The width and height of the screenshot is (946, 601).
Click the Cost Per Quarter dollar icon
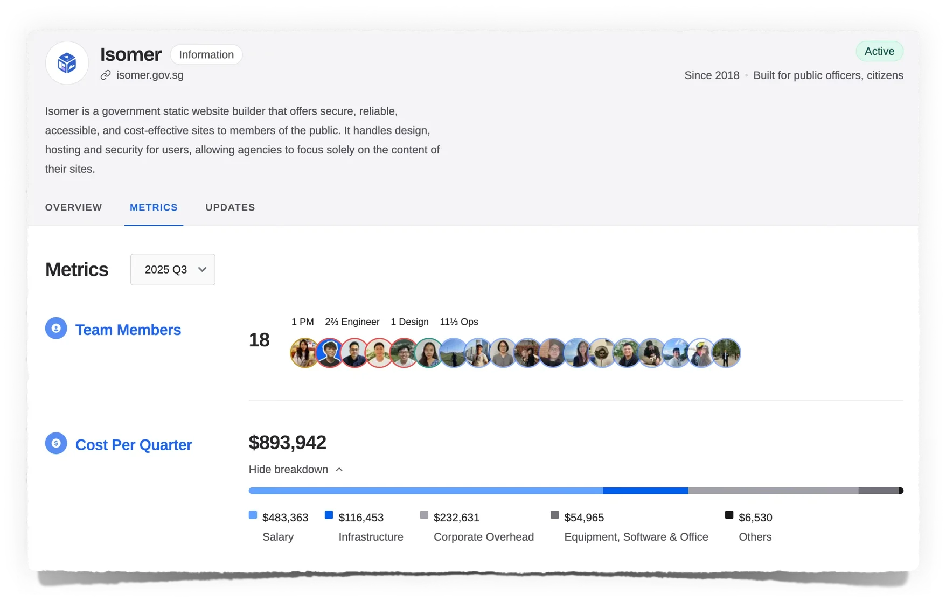pyautogui.click(x=56, y=443)
